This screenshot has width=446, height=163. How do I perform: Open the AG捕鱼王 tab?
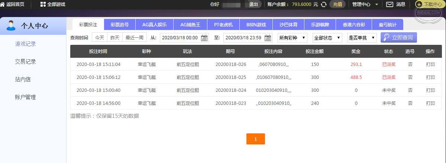coord(190,25)
